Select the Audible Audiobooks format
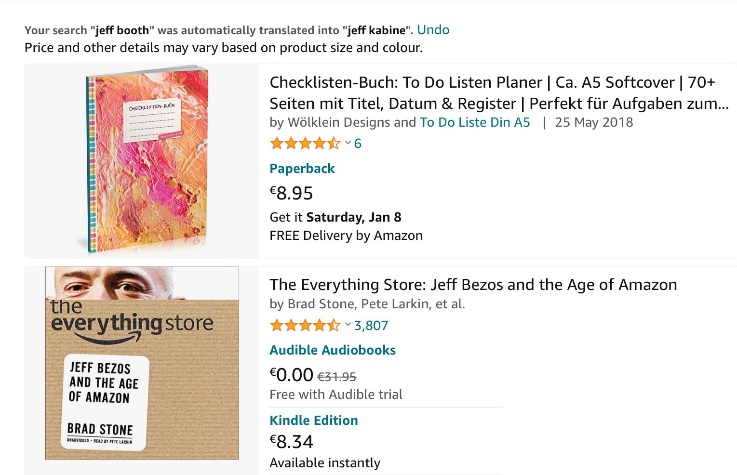The image size is (737, 475). (332, 350)
